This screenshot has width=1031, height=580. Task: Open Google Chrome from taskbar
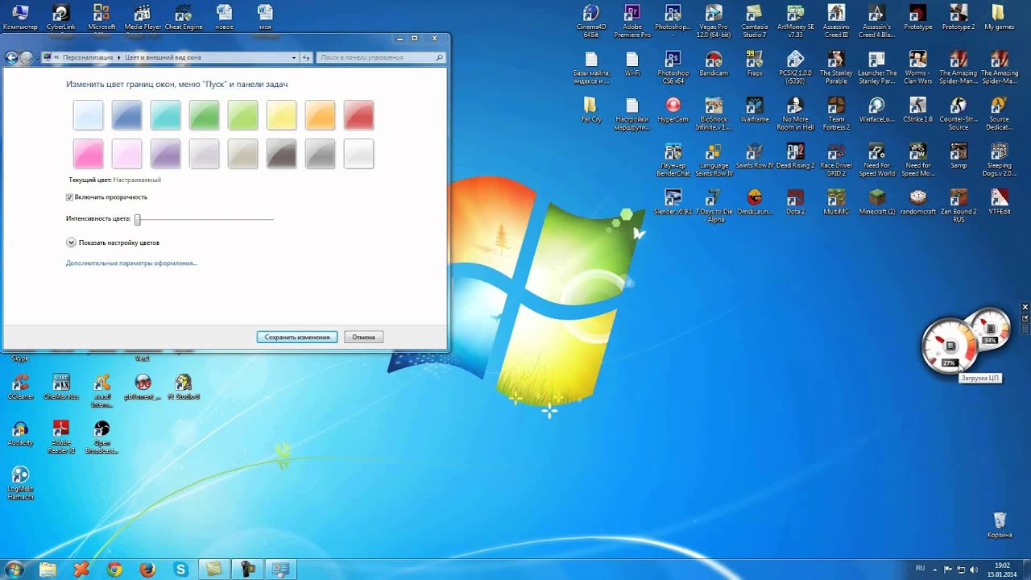[x=114, y=569]
